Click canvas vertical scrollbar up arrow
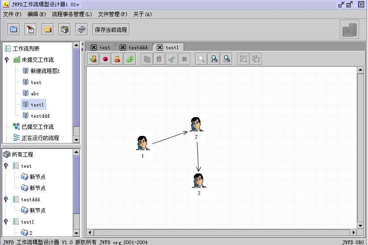This screenshot has height=245, width=368. [360, 70]
